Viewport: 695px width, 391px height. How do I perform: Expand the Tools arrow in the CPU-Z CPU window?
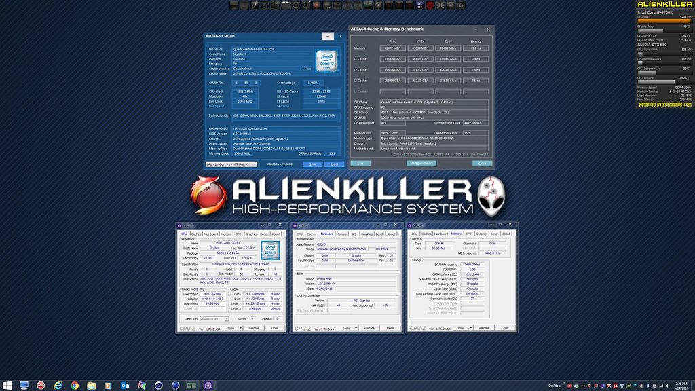241,328
